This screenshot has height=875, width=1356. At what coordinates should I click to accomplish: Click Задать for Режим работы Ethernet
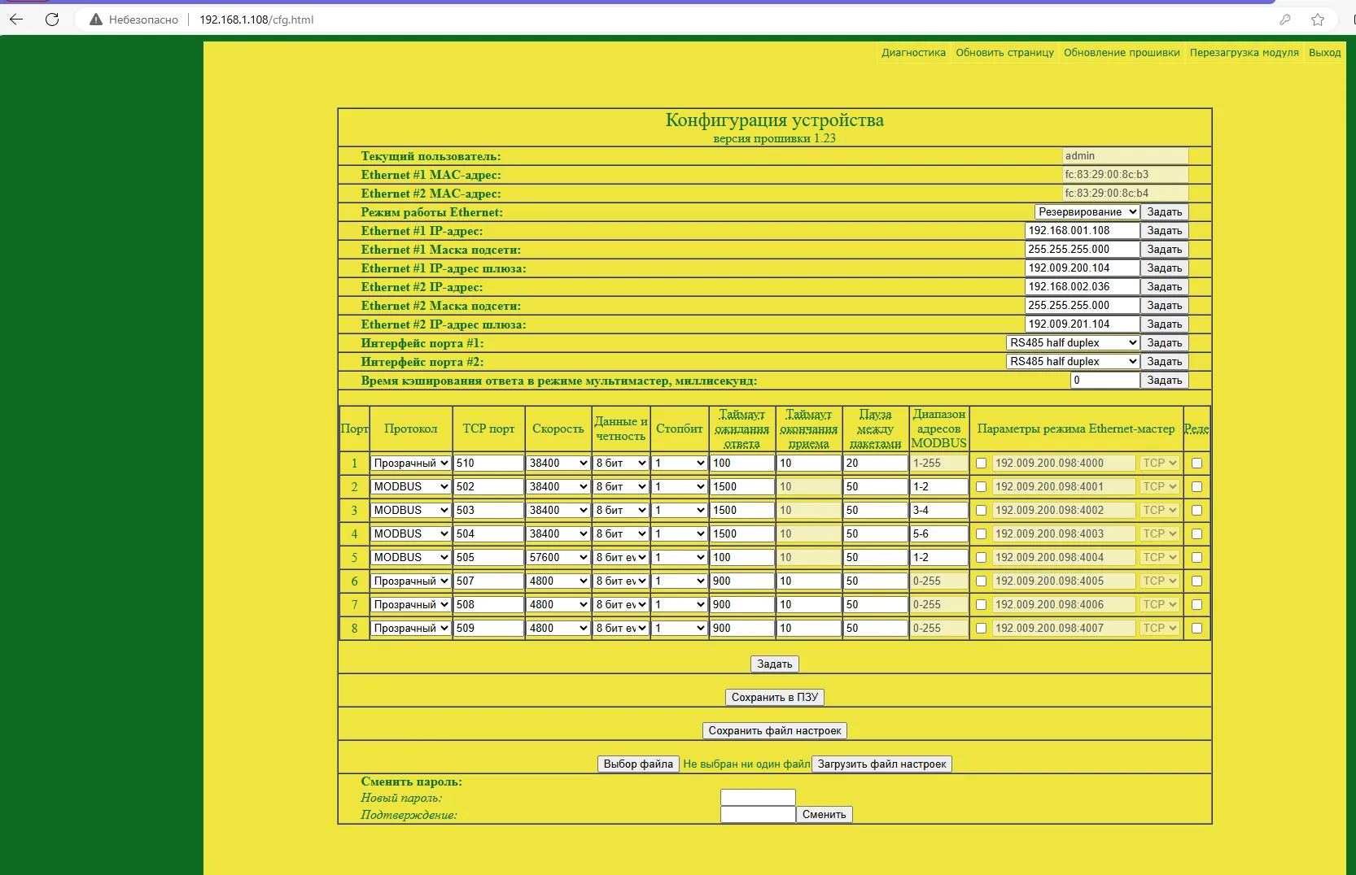pyautogui.click(x=1164, y=212)
